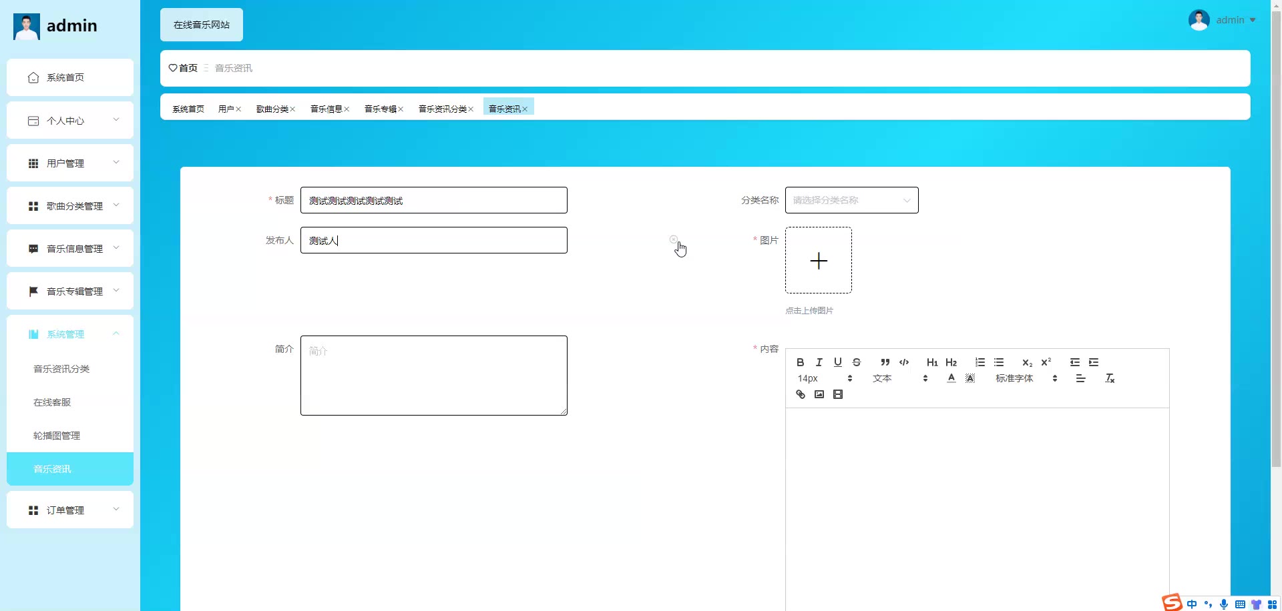Insert a code block in the editor
The width and height of the screenshot is (1282, 611).
click(x=903, y=362)
